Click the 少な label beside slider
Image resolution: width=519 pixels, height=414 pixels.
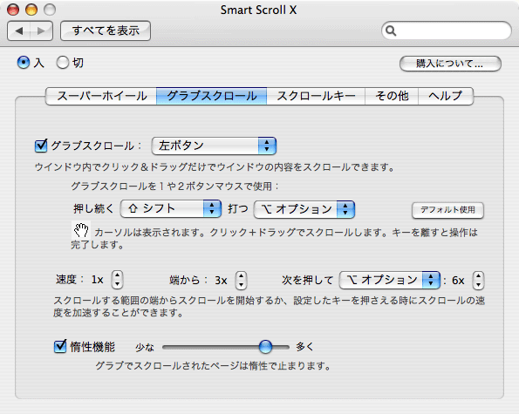tap(145, 347)
